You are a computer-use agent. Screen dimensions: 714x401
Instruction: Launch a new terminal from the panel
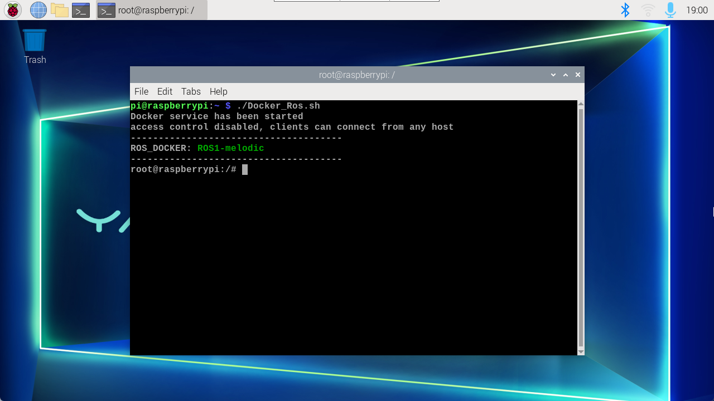pyautogui.click(x=81, y=10)
